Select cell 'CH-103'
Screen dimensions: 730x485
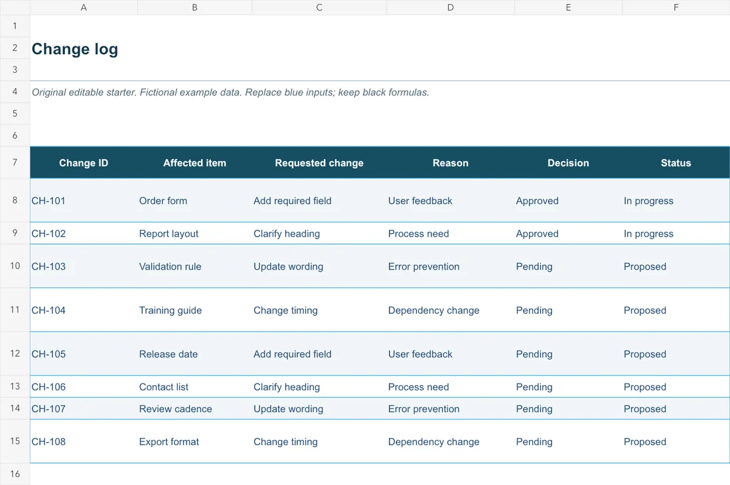point(84,266)
